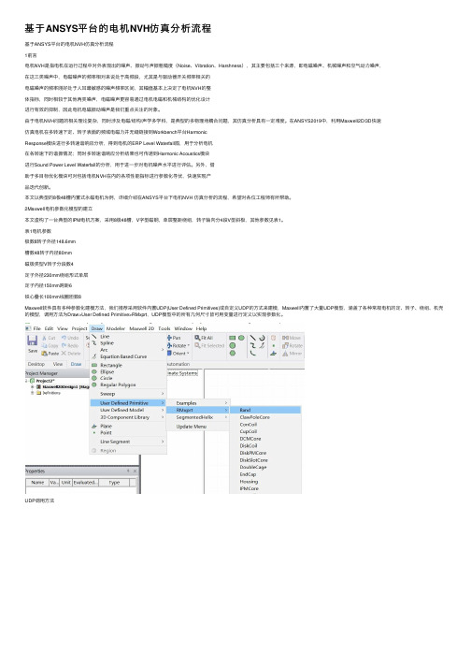Select Project2 in Project Manager tree
The image size is (471, 667).
pos(45,381)
